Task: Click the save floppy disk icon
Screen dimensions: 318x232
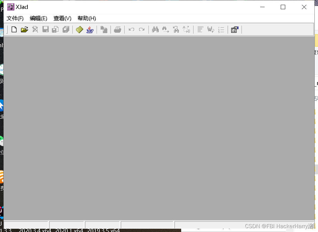Action: pyautogui.click(x=45, y=29)
